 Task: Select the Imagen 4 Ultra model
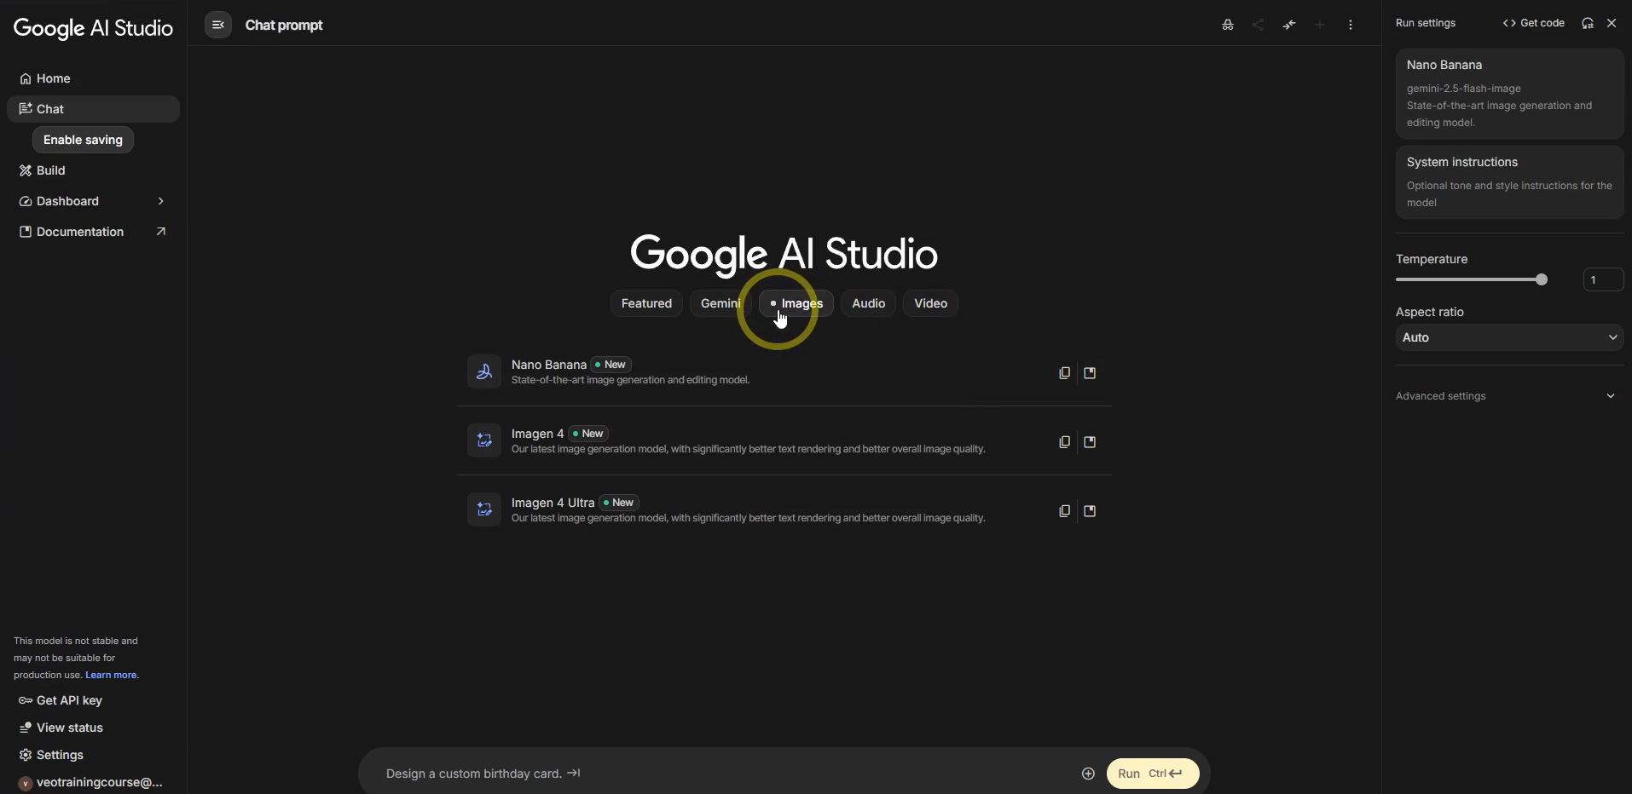tap(784, 509)
